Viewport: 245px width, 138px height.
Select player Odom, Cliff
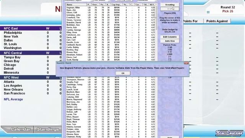coord(72,13)
